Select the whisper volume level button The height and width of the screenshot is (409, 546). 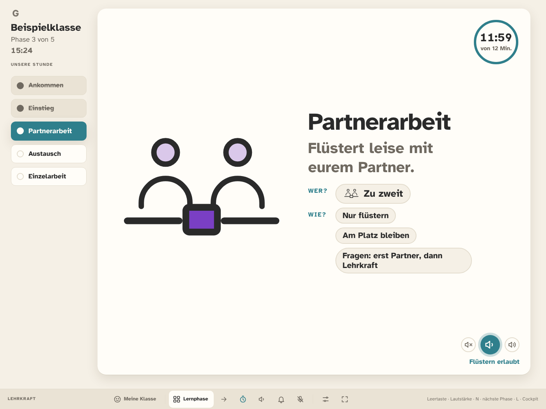(490, 345)
